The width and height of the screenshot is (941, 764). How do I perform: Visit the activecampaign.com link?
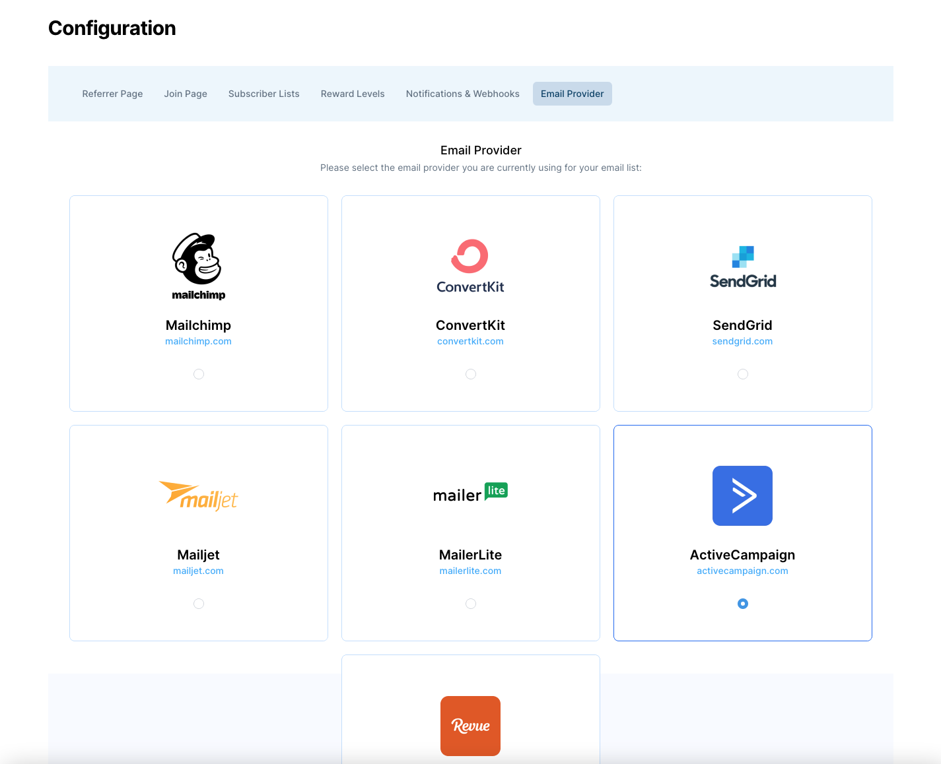pos(742,571)
